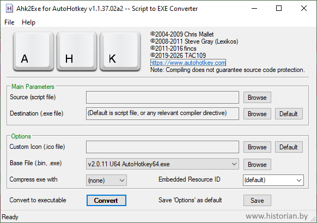
Task: Click the Ahk2Exe app icon in title bar
Action: 9,9
